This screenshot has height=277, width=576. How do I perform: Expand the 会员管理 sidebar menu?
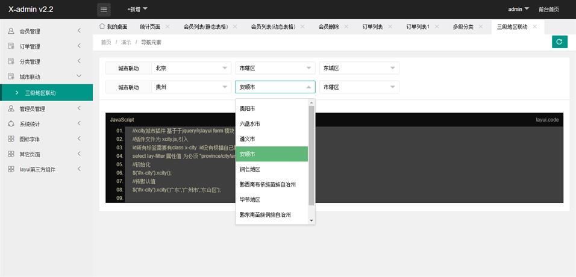tap(79, 31)
